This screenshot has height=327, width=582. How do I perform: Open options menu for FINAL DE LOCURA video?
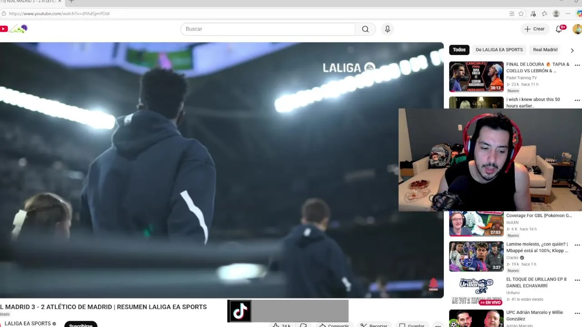coord(577,65)
